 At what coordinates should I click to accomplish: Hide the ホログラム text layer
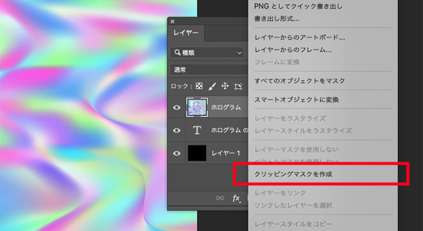[x=176, y=130]
